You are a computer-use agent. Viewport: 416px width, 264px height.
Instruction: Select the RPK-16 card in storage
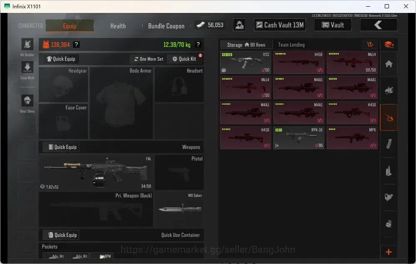coord(299,138)
